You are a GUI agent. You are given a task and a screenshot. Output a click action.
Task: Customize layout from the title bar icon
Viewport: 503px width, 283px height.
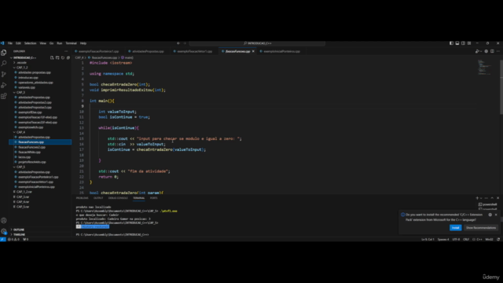point(469,43)
